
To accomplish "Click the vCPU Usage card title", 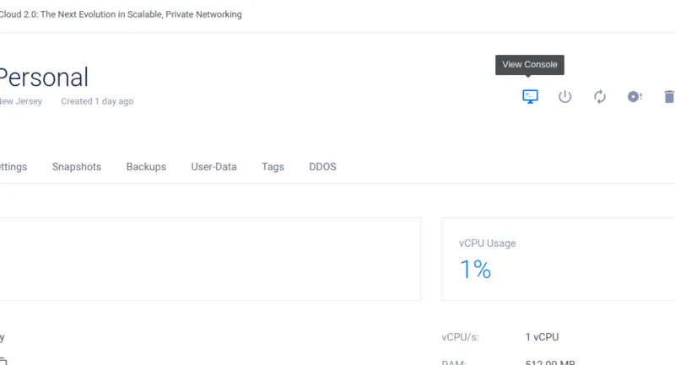I will point(488,244).
